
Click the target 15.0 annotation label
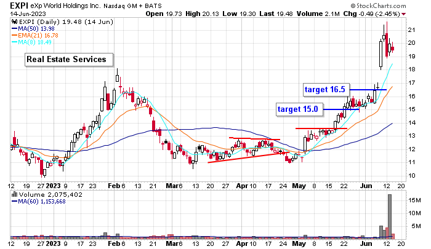(x=299, y=109)
